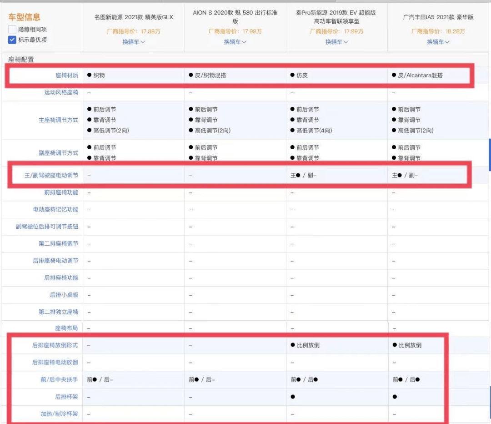Click the 前排座椅功能 row label
The image size is (491, 424).
61,192
